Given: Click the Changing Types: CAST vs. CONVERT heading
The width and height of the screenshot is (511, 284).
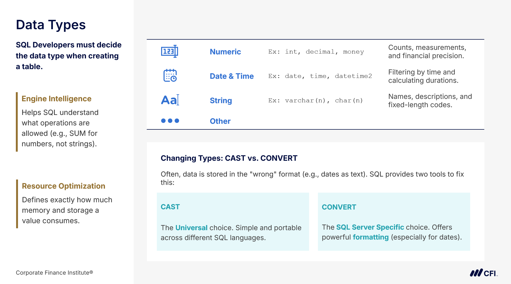Looking at the screenshot, I should [x=229, y=158].
